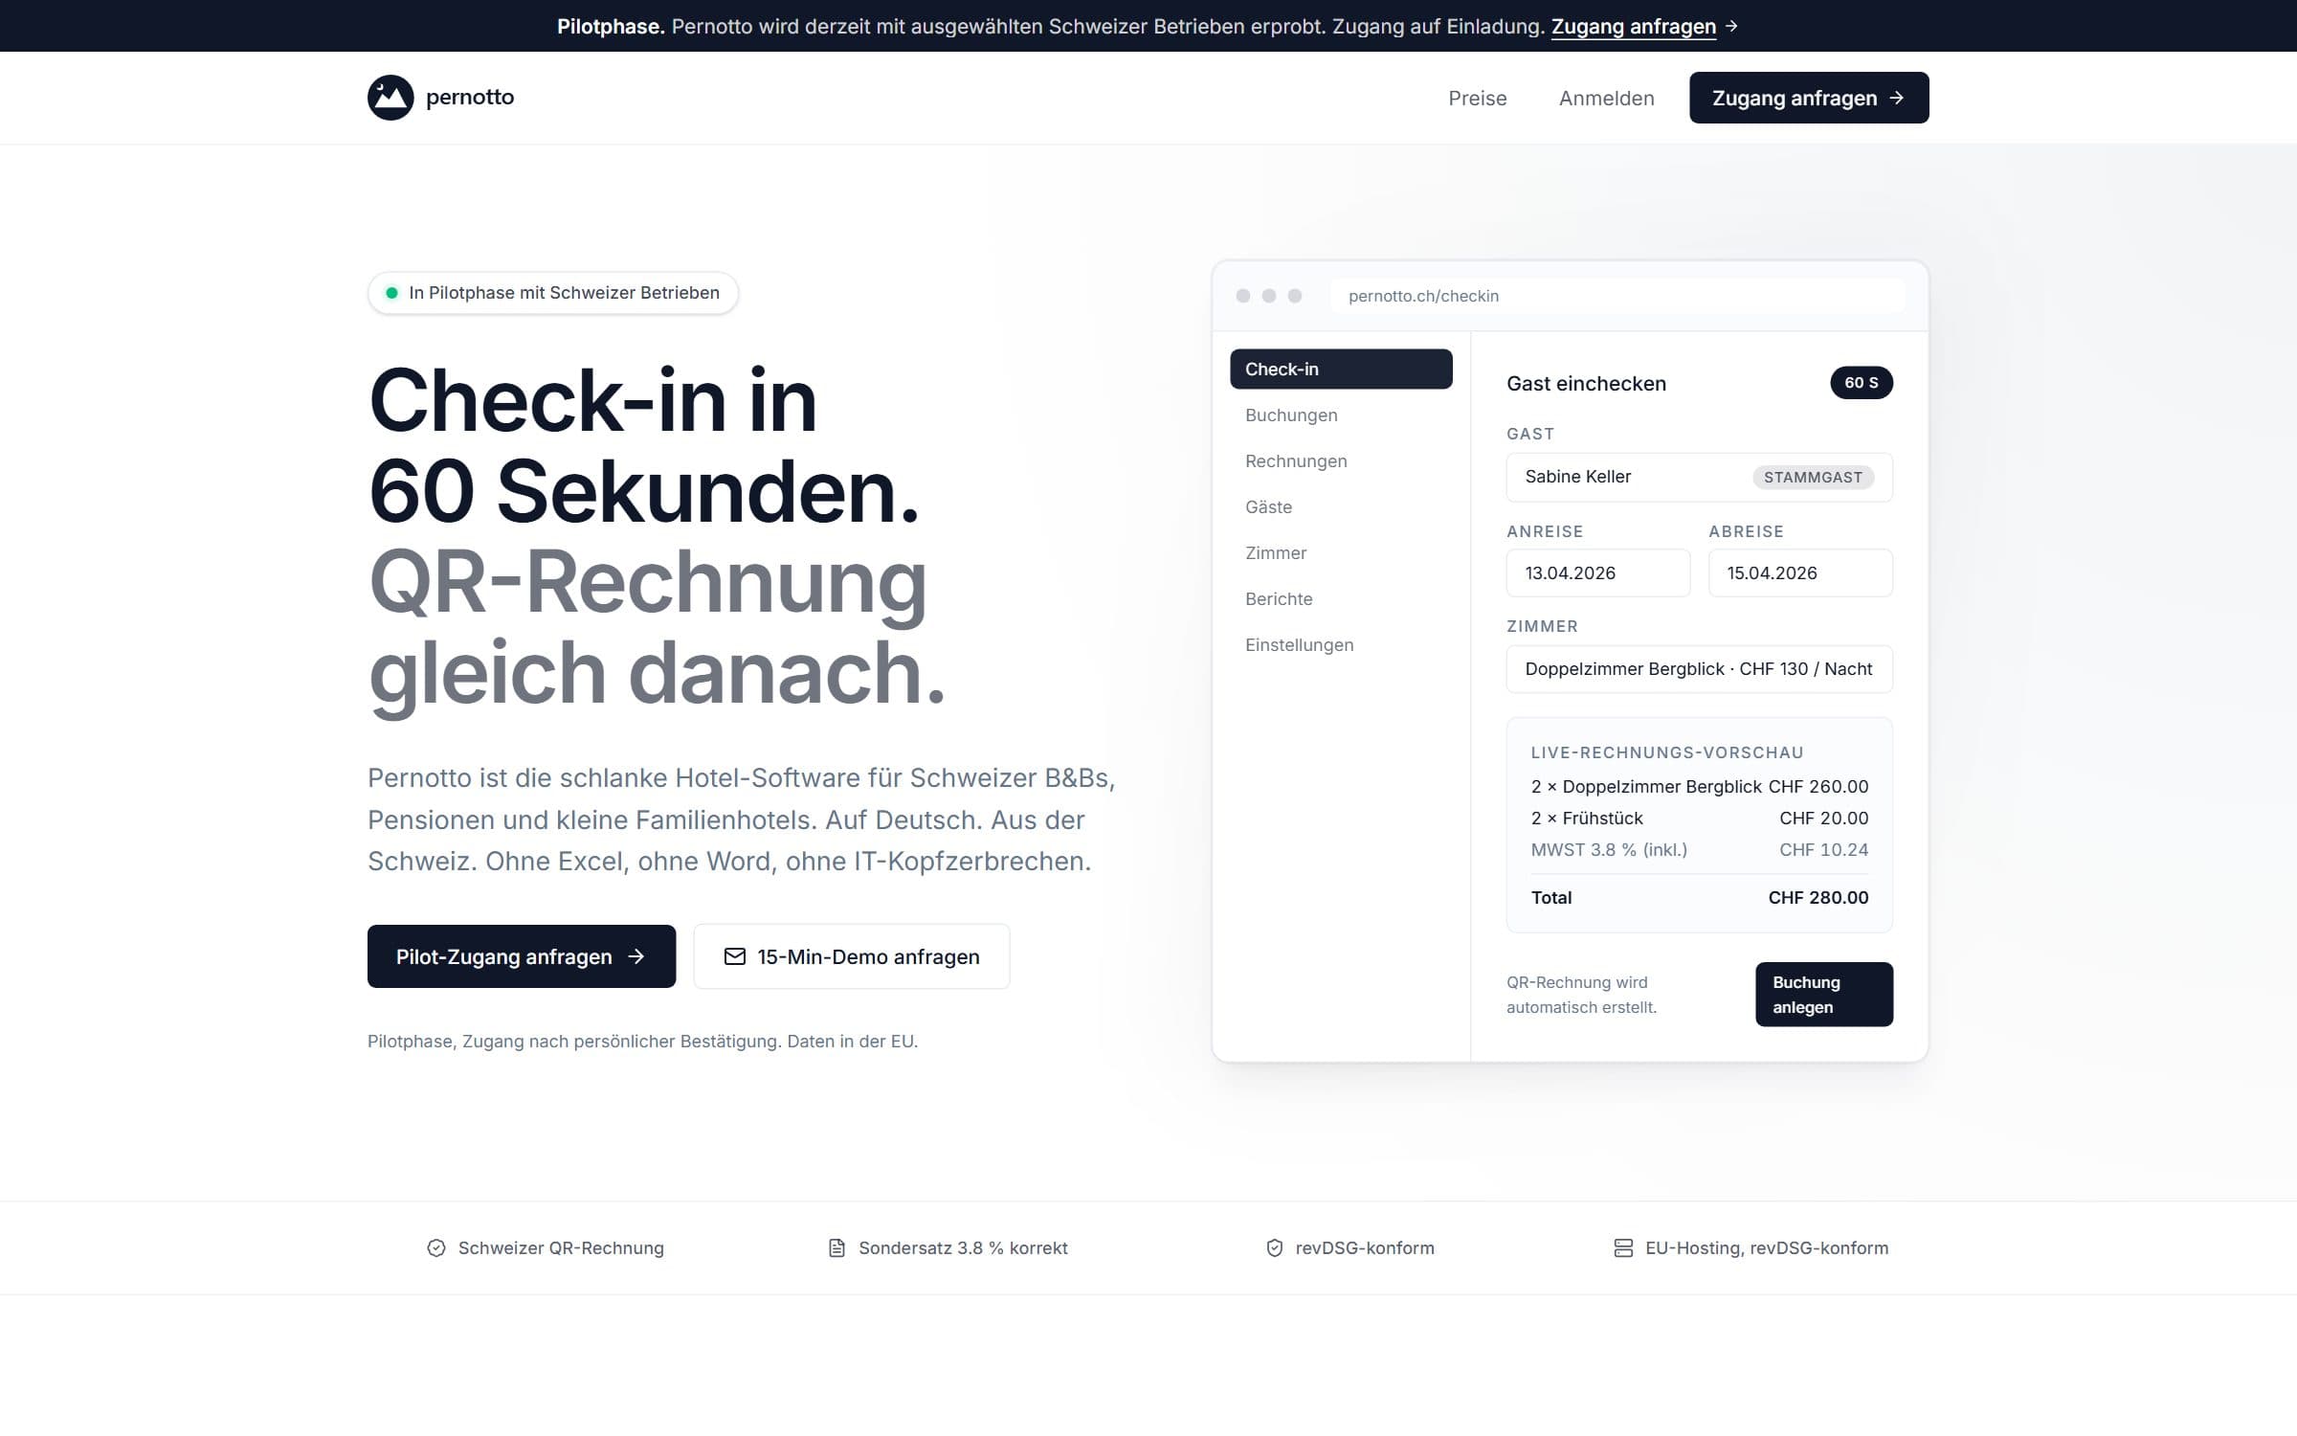The width and height of the screenshot is (2297, 1436).
Task: Open Rechnungen in the mockup sidebar
Action: [1341, 461]
